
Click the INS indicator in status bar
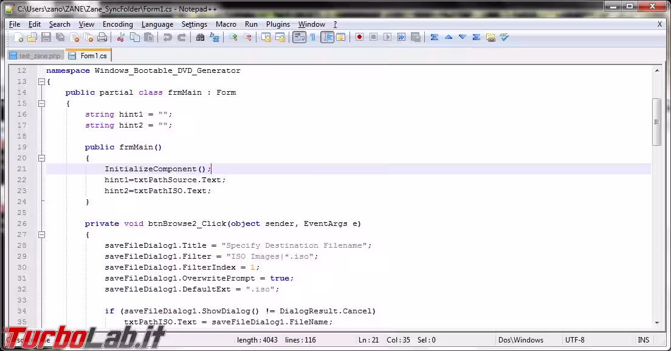pyautogui.click(x=643, y=340)
